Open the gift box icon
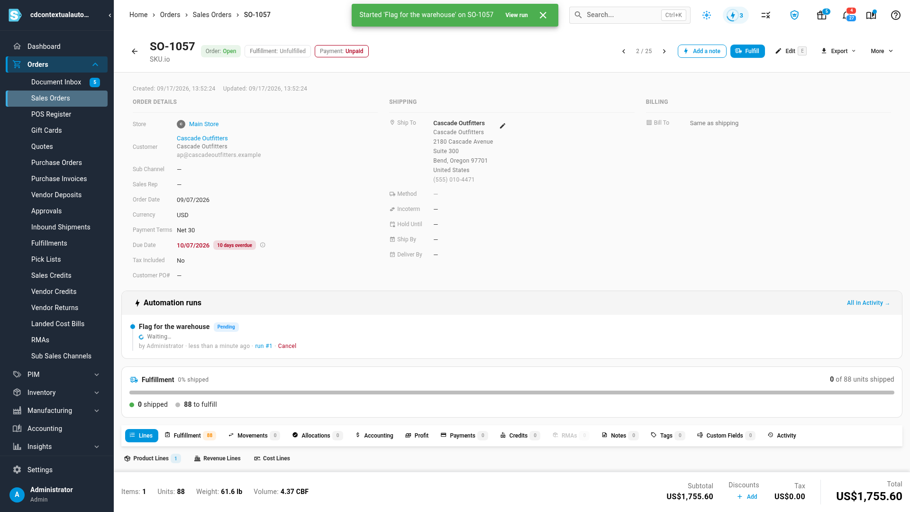 [x=822, y=15]
